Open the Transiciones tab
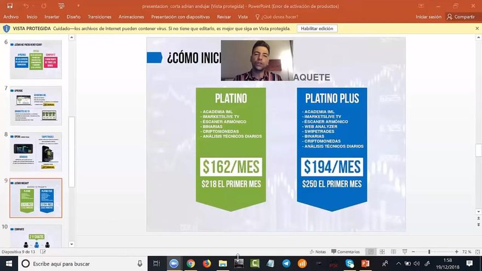 (99, 17)
